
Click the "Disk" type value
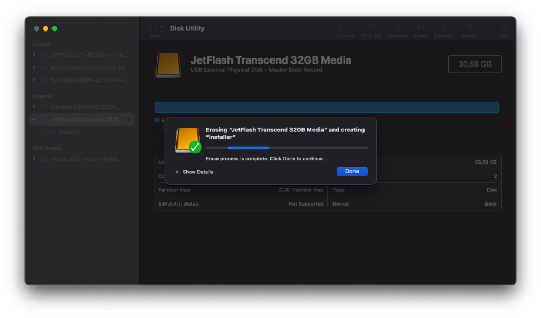click(x=492, y=190)
